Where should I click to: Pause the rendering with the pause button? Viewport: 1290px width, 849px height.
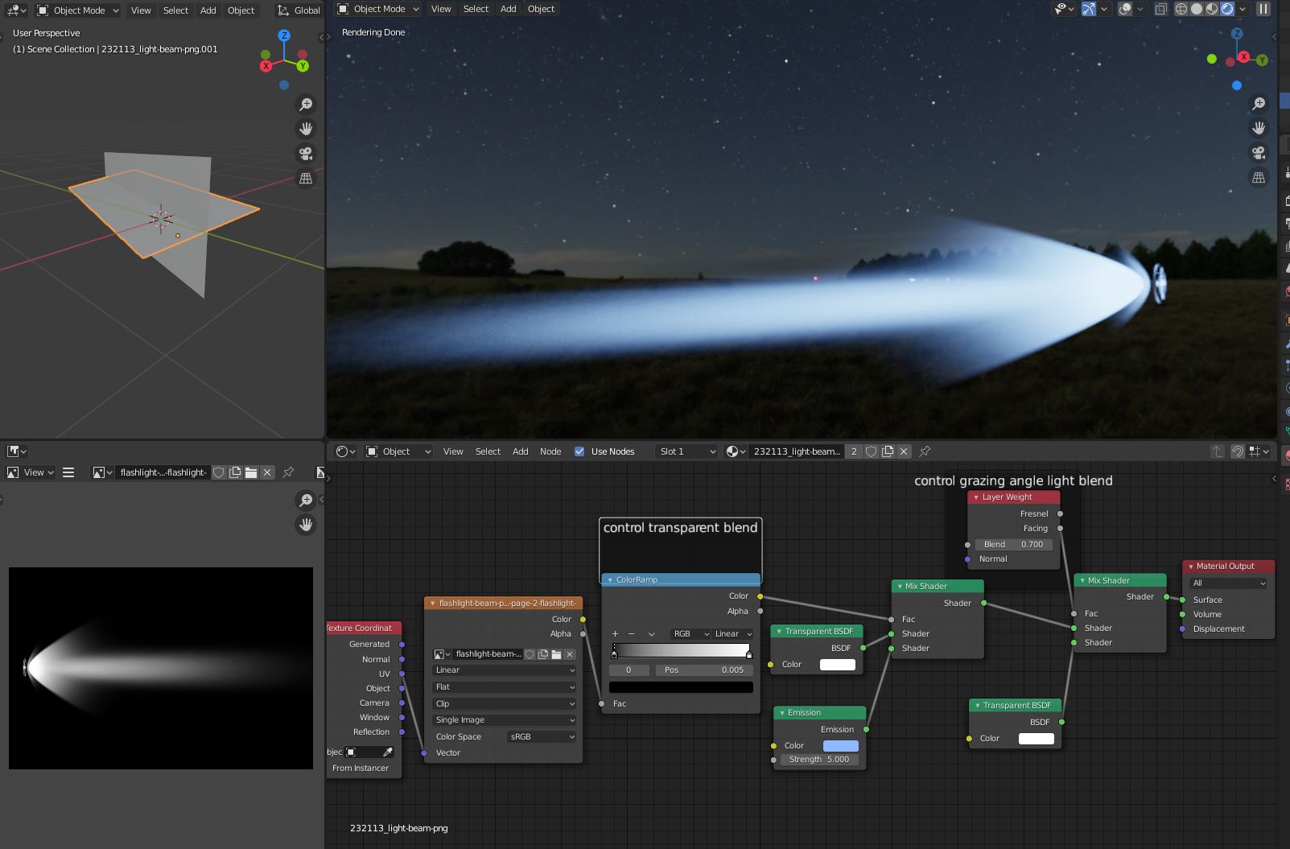pyautogui.click(x=1263, y=9)
